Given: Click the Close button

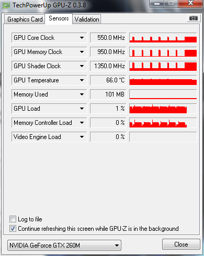Looking at the screenshot, I should click(x=181, y=244).
